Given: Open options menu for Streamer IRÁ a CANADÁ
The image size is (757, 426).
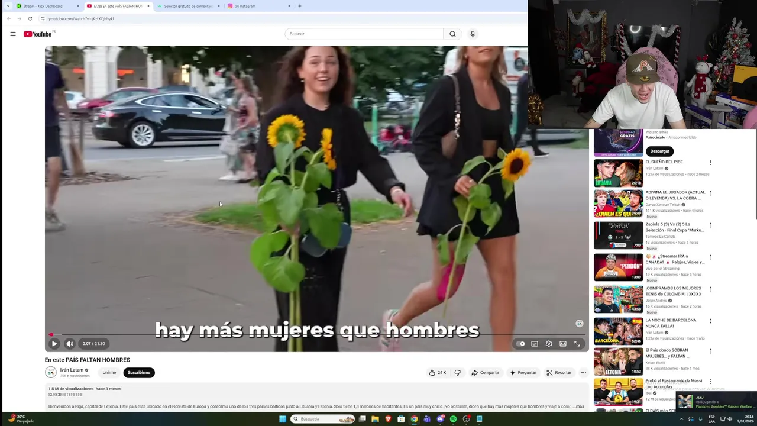Looking at the screenshot, I should (710, 257).
